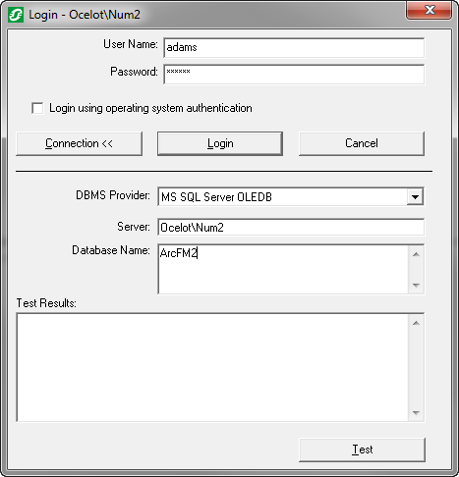459x477 pixels.
Task: Collapse options with the Connection << button
Action: click(x=79, y=143)
